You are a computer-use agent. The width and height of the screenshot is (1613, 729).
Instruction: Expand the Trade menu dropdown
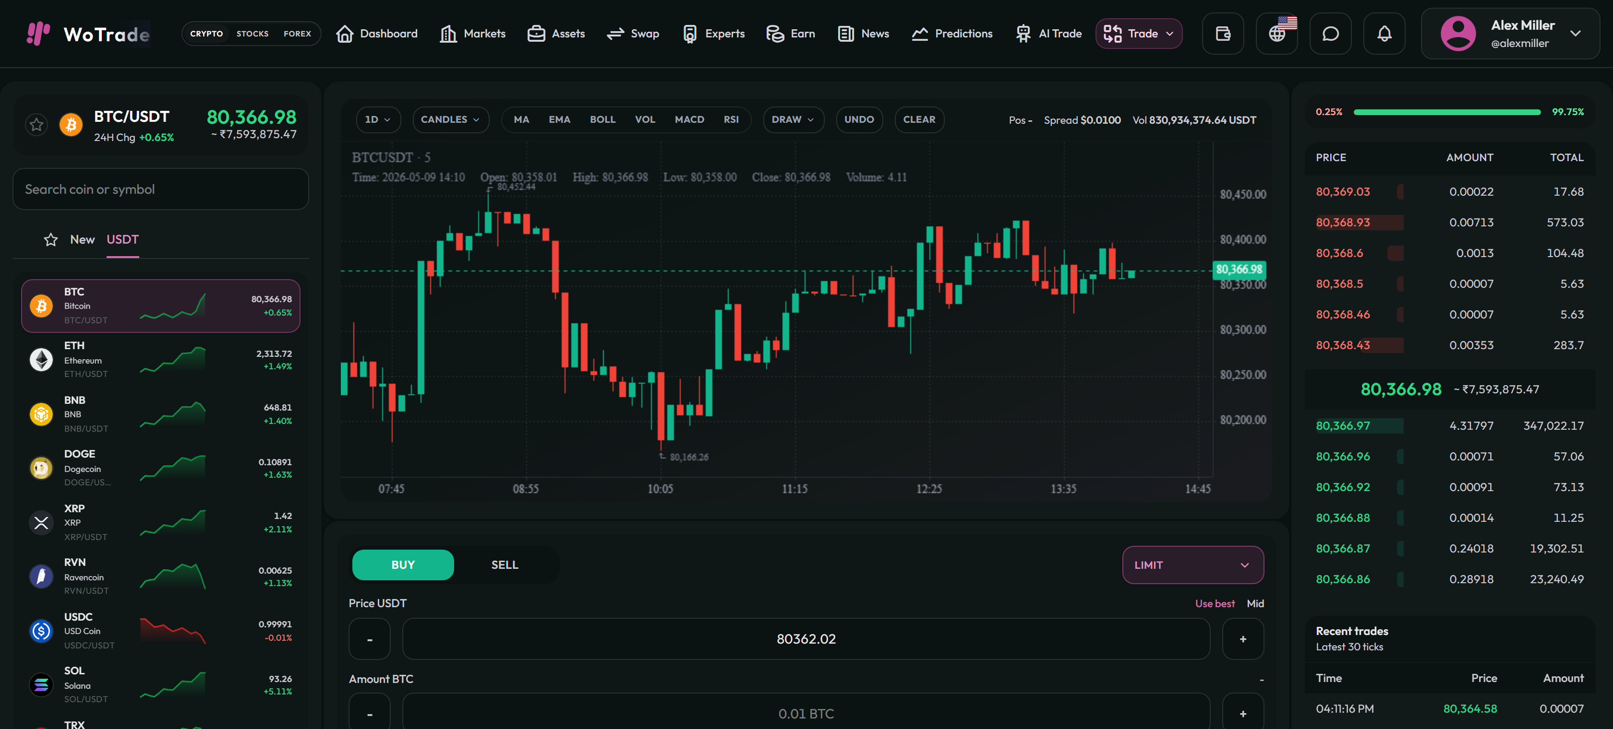click(x=1138, y=34)
